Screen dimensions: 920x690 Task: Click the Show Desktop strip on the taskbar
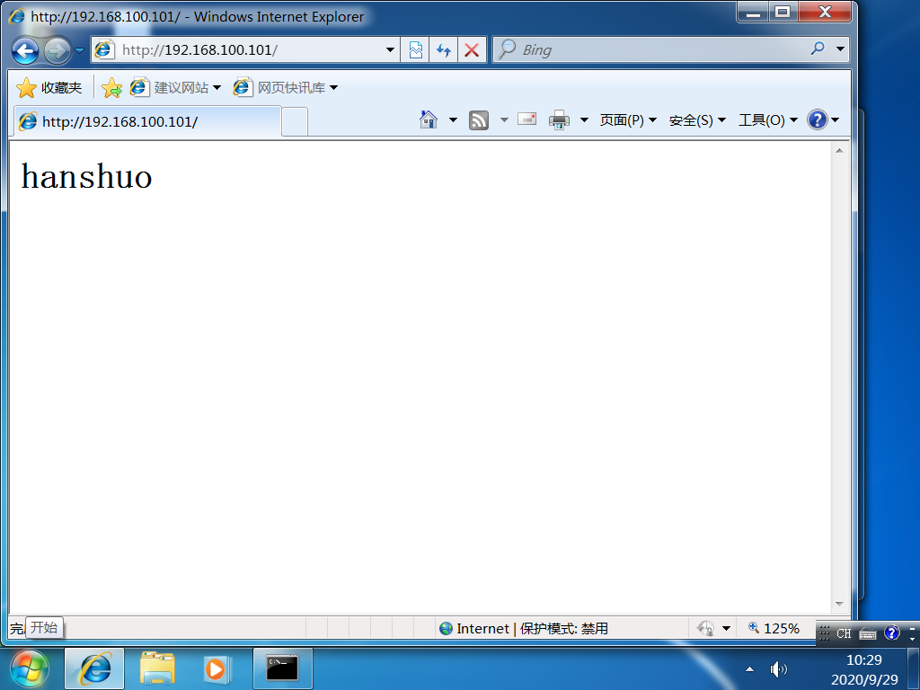coord(913,668)
